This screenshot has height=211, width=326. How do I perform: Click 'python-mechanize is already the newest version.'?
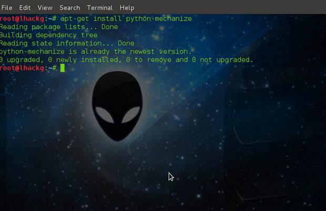click(96, 52)
